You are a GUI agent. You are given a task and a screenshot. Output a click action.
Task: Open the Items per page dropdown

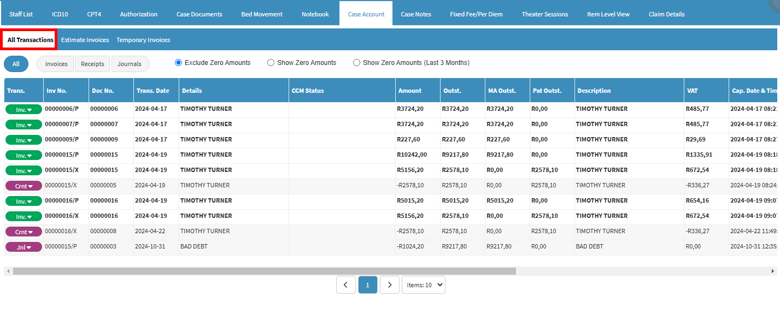[x=423, y=285]
